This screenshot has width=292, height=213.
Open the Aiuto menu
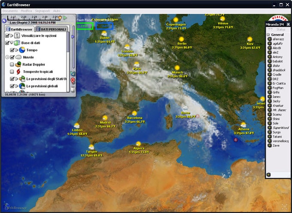pyautogui.click(x=57, y=11)
